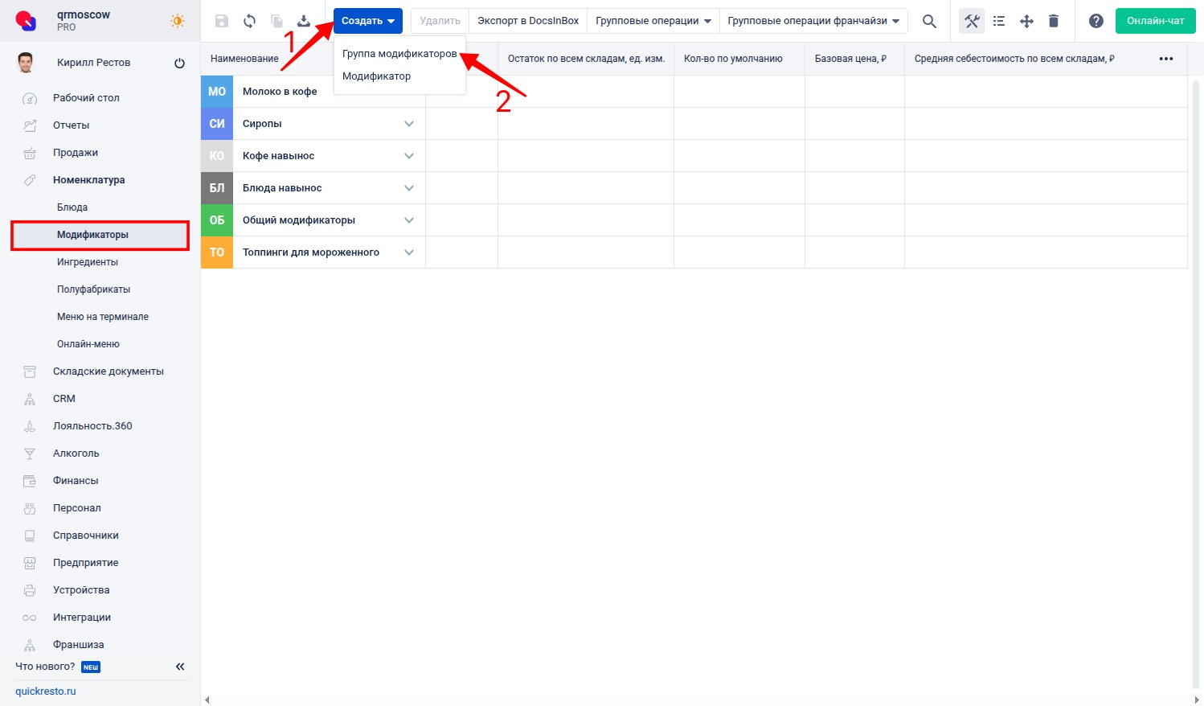Click the download import icon
Image resolution: width=1204 pixels, height=706 pixels.
click(304, 21)
